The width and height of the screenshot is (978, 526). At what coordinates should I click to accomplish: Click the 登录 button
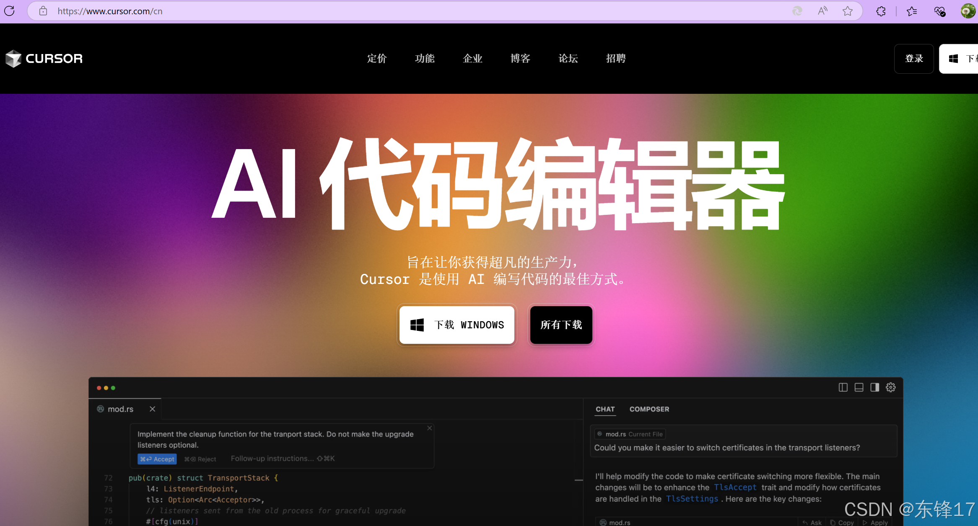(x=914, y=59)
